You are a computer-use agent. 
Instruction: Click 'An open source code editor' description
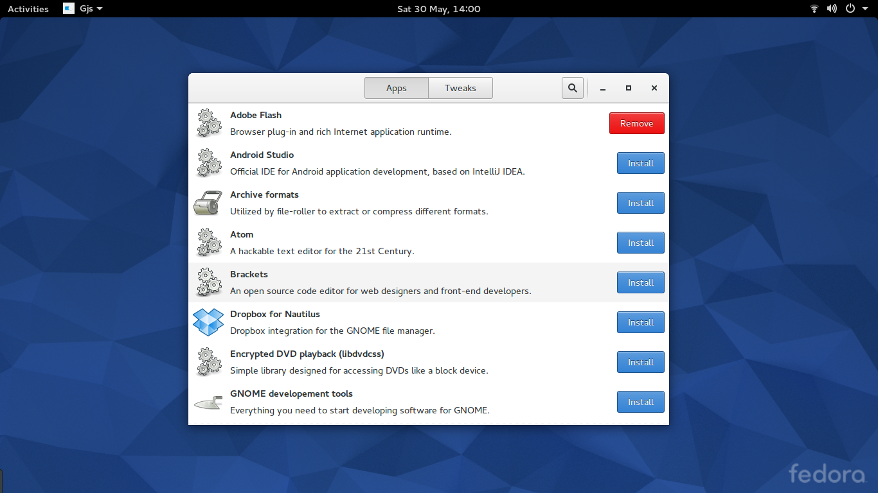(381, 291)
